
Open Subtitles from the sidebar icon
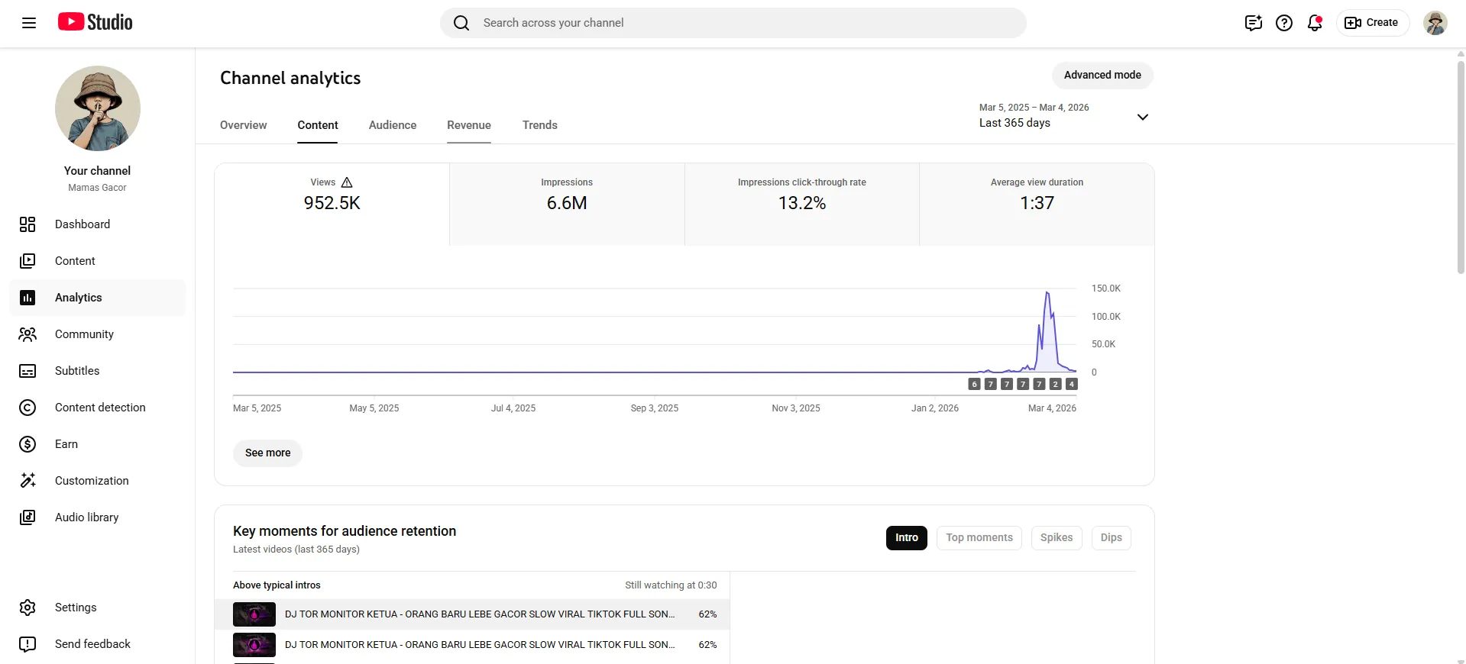pyautogui.click(x=28, y=371)
